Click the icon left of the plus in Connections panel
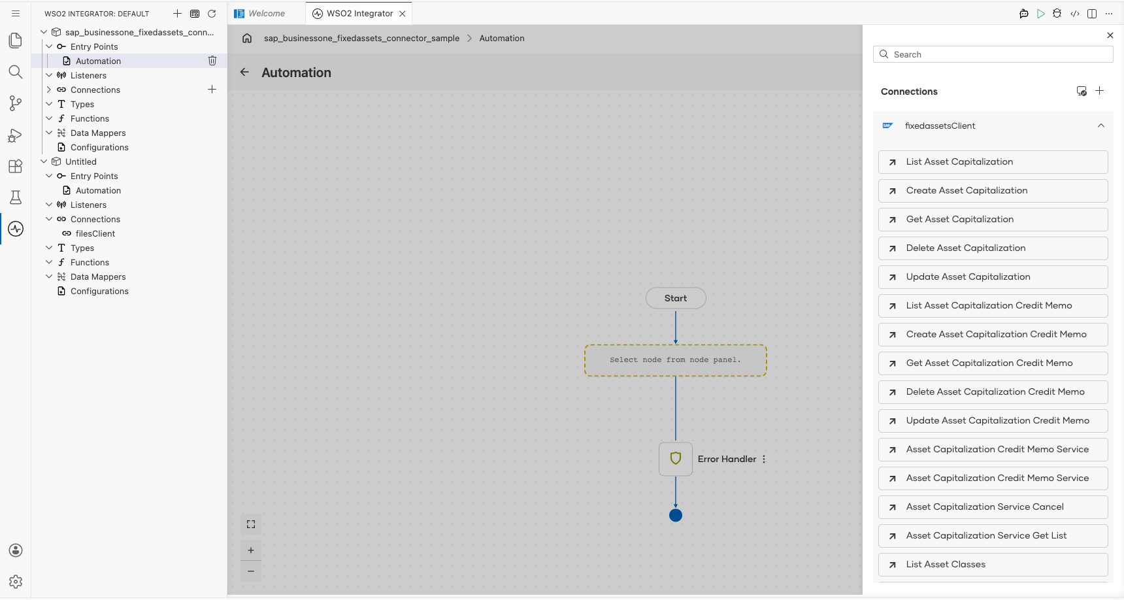 tap(1082, 91)
